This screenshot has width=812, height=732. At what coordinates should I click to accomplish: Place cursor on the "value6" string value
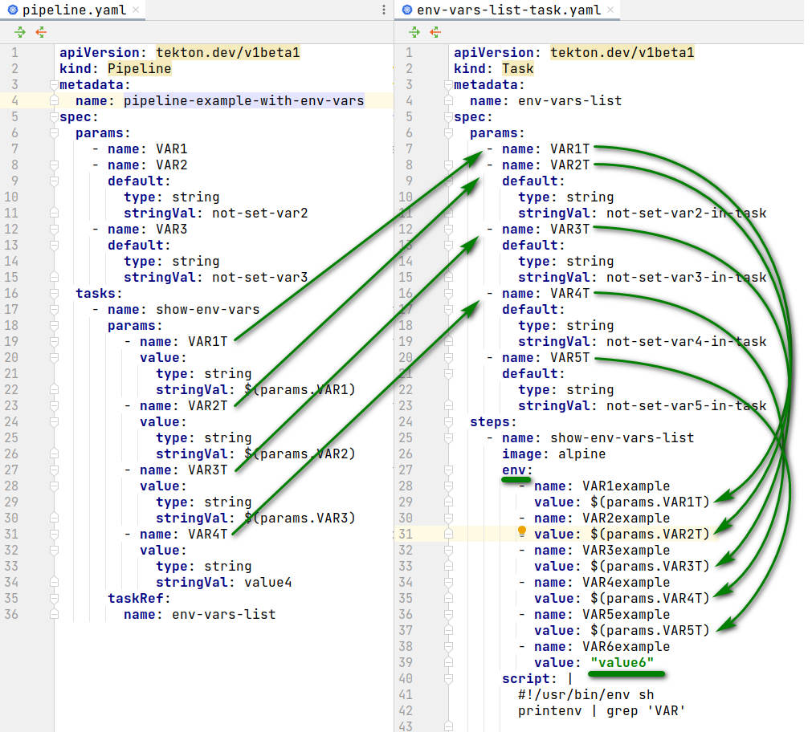click(622, 662)
